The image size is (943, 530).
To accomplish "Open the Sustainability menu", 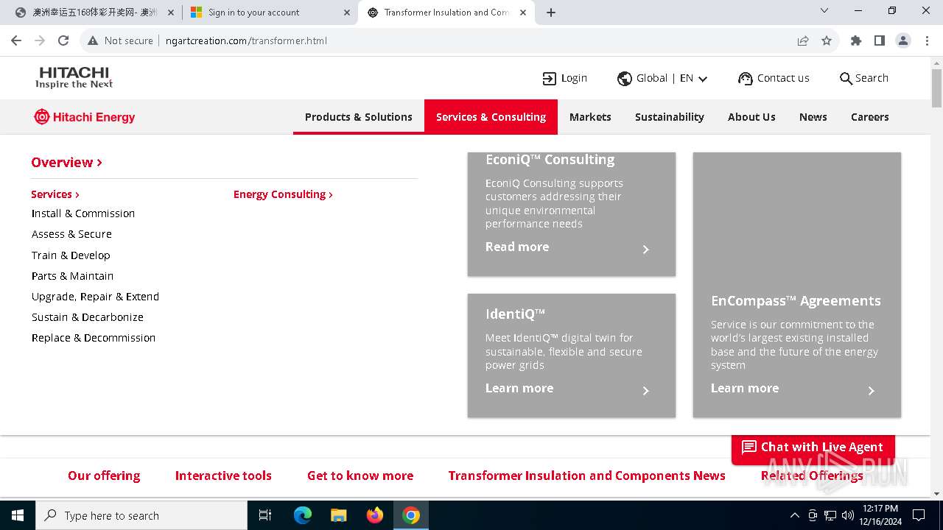I will coord(670,117).
